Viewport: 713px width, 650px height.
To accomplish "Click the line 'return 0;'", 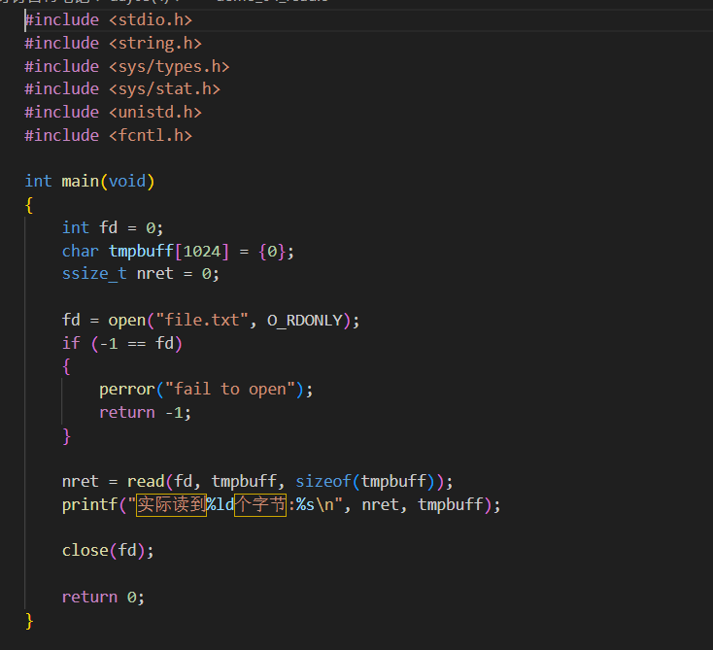I will [x=103, y=597].
